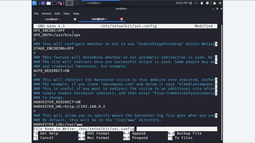Click the root@kali taskbar window button
The image size is (255, 143).
pyautogui.click(x=100, y=3)
